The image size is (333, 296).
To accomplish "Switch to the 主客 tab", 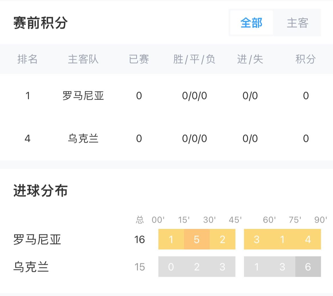I will 298,23.
